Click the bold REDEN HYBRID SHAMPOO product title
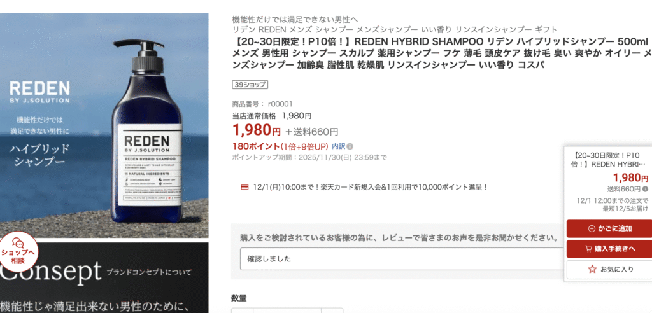 (x=441, y=53)
